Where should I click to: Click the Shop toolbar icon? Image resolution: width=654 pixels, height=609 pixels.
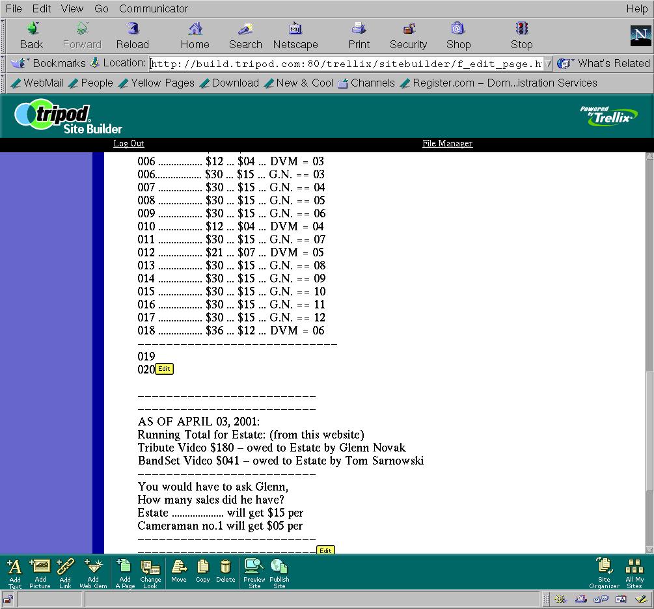point(458,35)
